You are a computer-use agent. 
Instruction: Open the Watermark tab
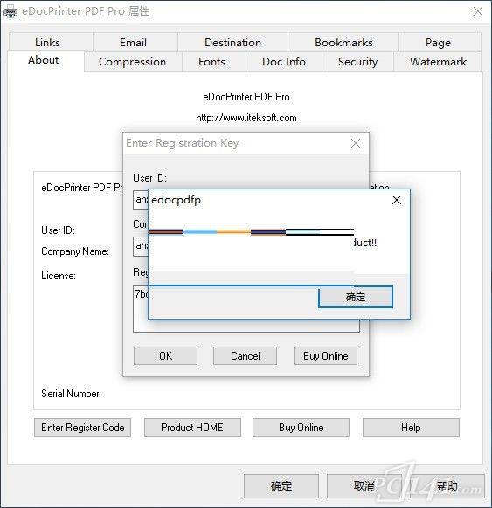pos(438,62)
